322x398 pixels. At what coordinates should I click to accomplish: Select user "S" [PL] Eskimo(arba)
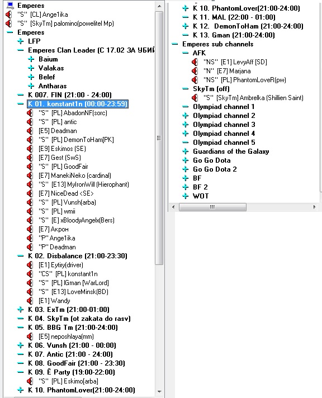pyautogui.click(x=68, y=381)
